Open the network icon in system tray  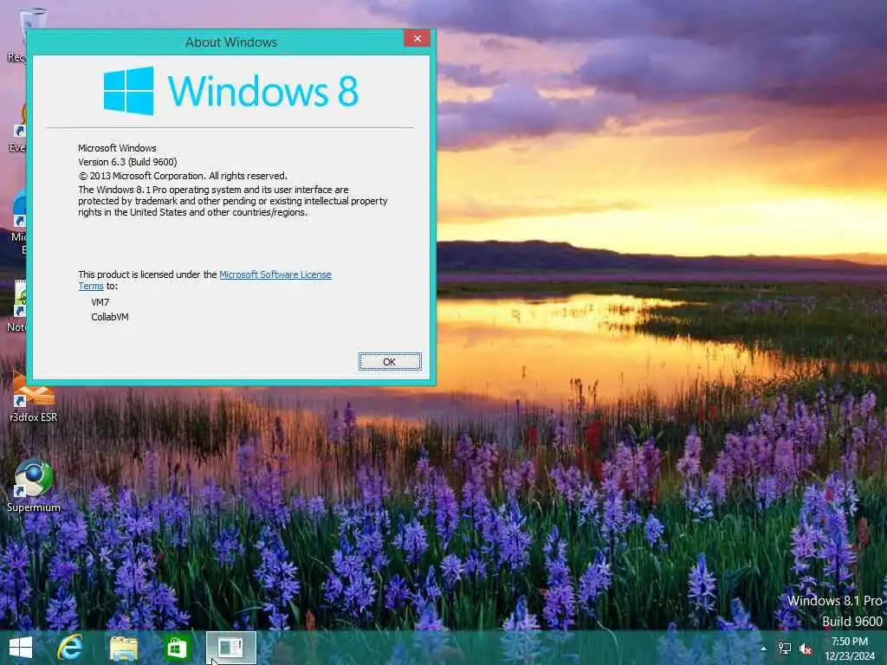785,649
